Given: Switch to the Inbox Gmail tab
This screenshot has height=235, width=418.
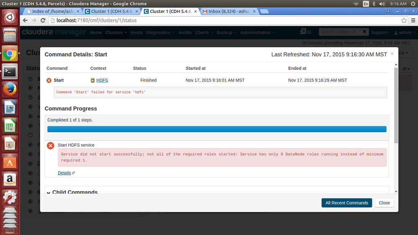Looking at the screenshot, I should click(x=229, y=11).
